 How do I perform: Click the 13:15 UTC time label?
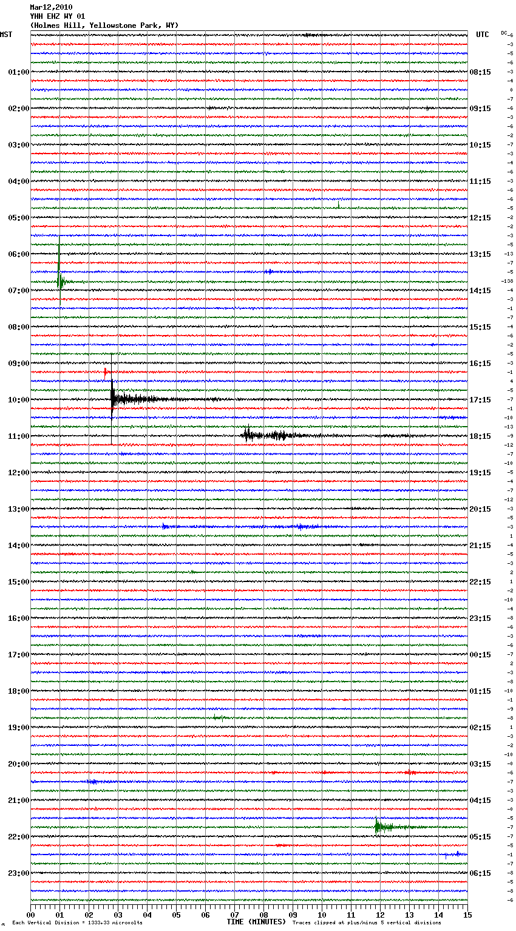[x=480, y=254]
